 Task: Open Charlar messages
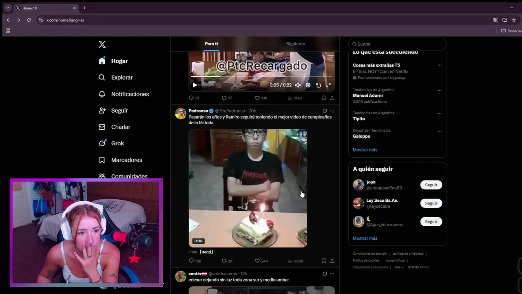click(x=114, y=127)
